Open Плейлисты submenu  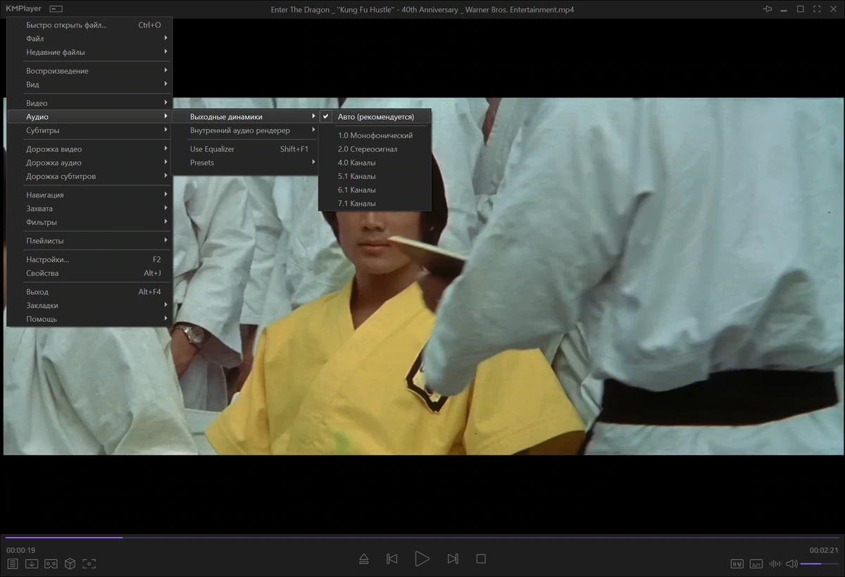(x=89, y=241)
